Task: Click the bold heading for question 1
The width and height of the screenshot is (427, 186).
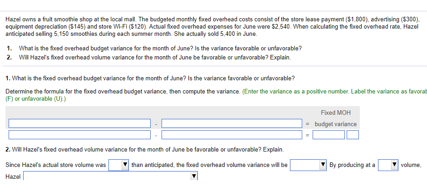Action: [x=150, y=78]
